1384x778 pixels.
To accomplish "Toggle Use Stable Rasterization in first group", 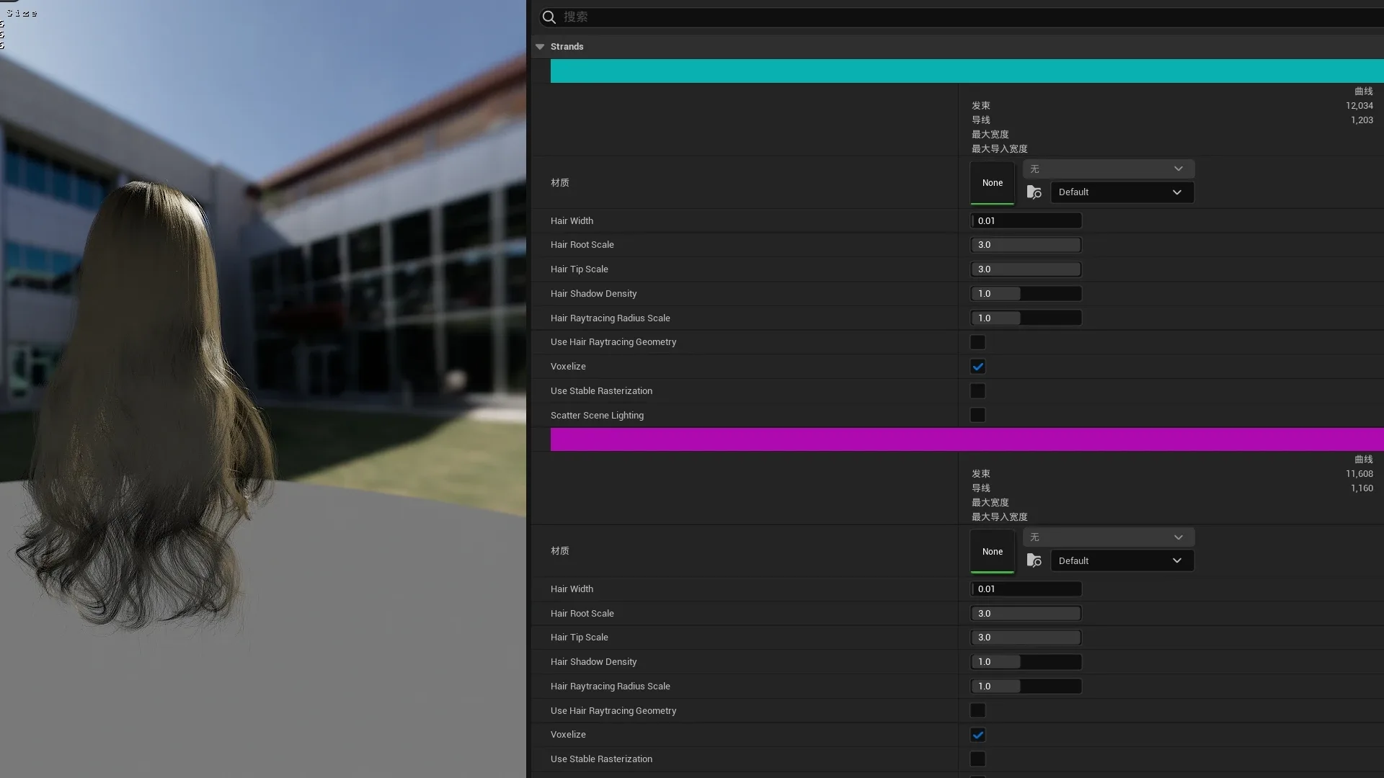I will (977, 391).
